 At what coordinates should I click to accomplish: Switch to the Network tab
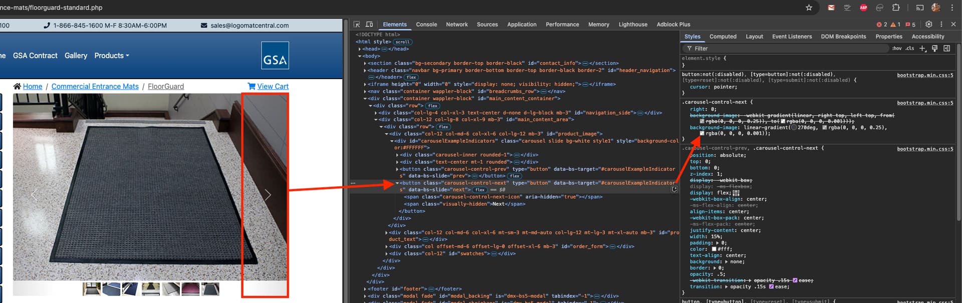coord(457,25)
